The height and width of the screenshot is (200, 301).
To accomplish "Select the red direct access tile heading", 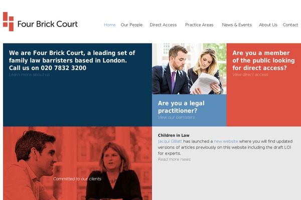I will pyautogui.click(x=263, y=60).
